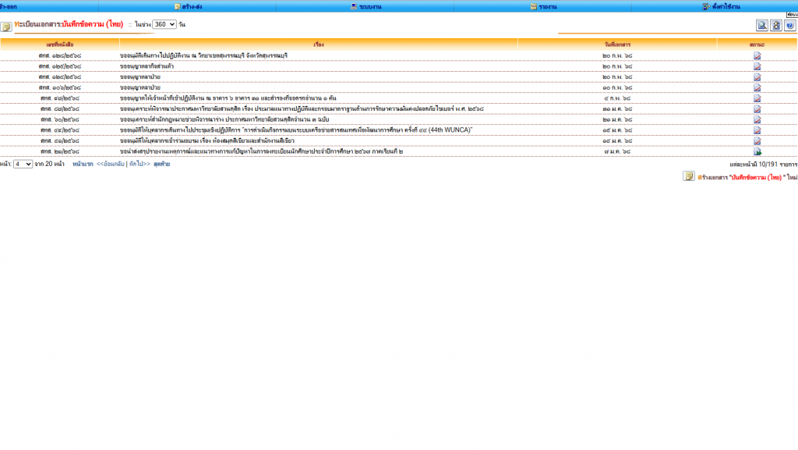This screenshot has width=798, height=450.
Task: Go to first page via หน้าแรก link
Action: tap(83, 165)
